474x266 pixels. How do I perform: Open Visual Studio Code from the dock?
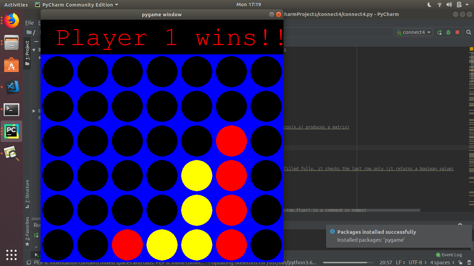[11, 87]
